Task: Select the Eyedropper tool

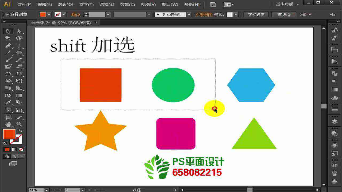Action: coord(8,102)
